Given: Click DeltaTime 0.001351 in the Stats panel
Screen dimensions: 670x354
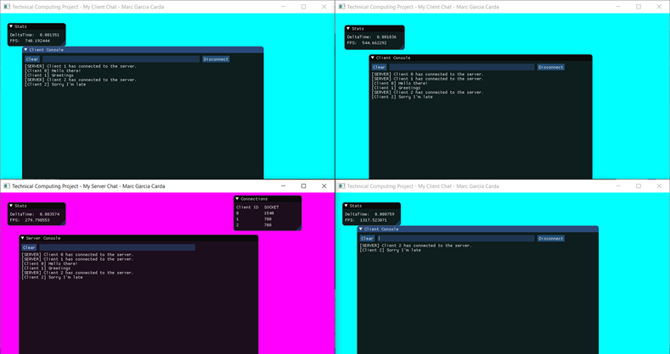Looking at the screenshot, I should pos(35,35).
